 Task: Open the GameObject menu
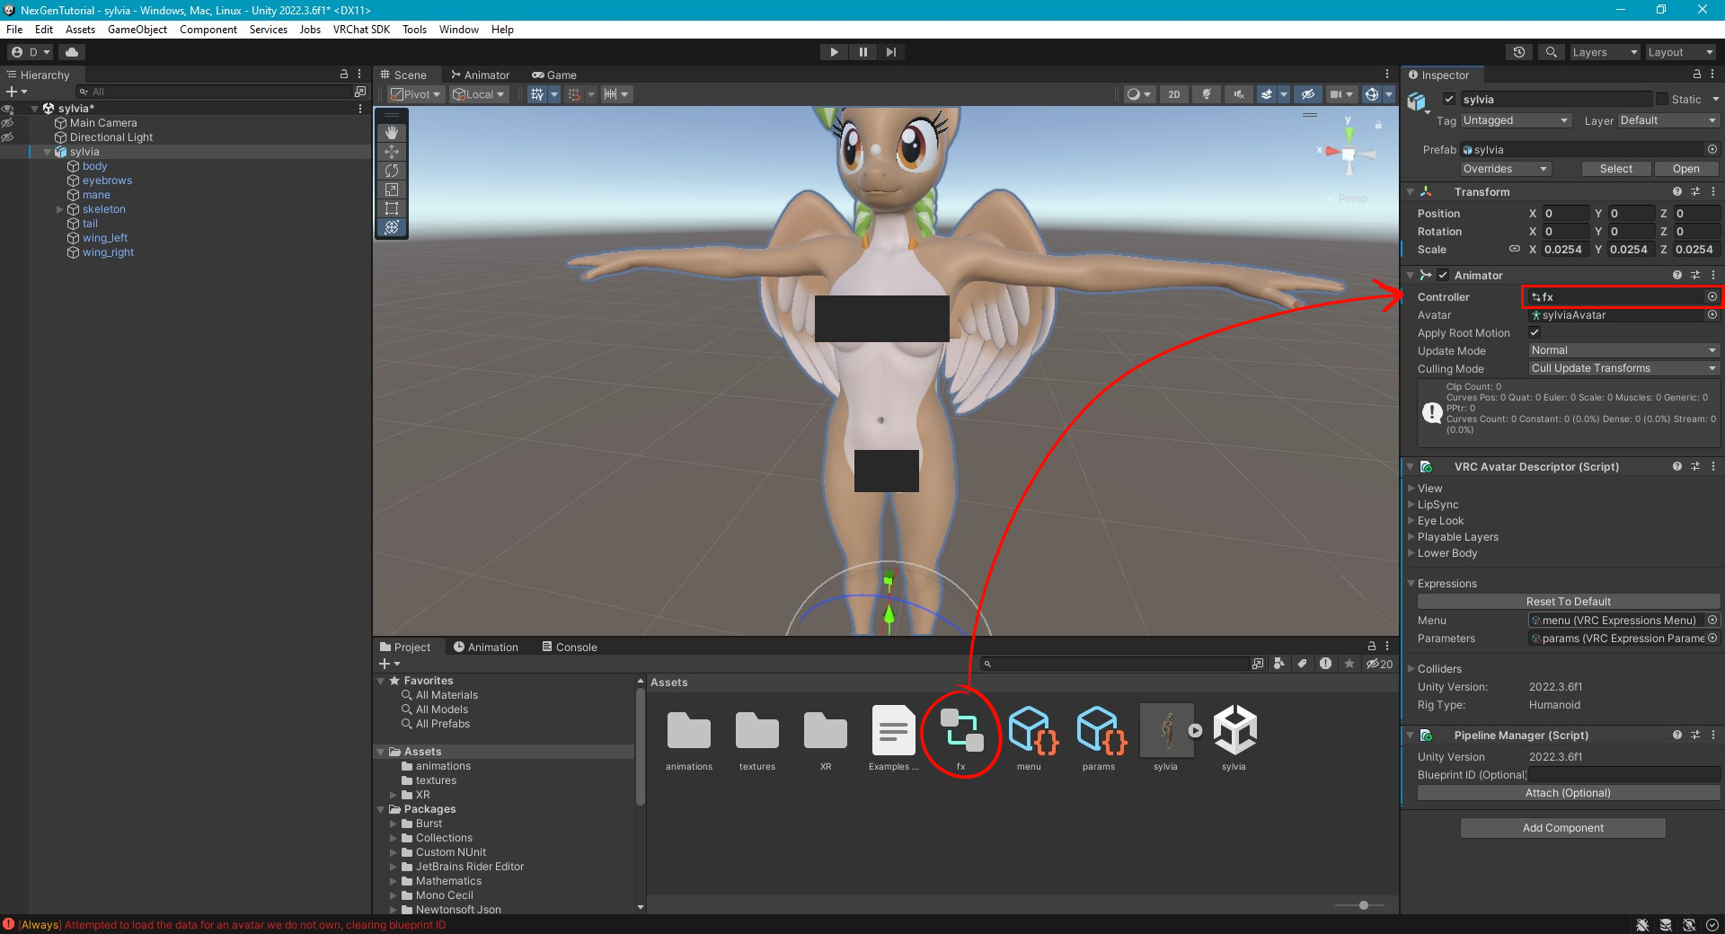click(137, 30)
